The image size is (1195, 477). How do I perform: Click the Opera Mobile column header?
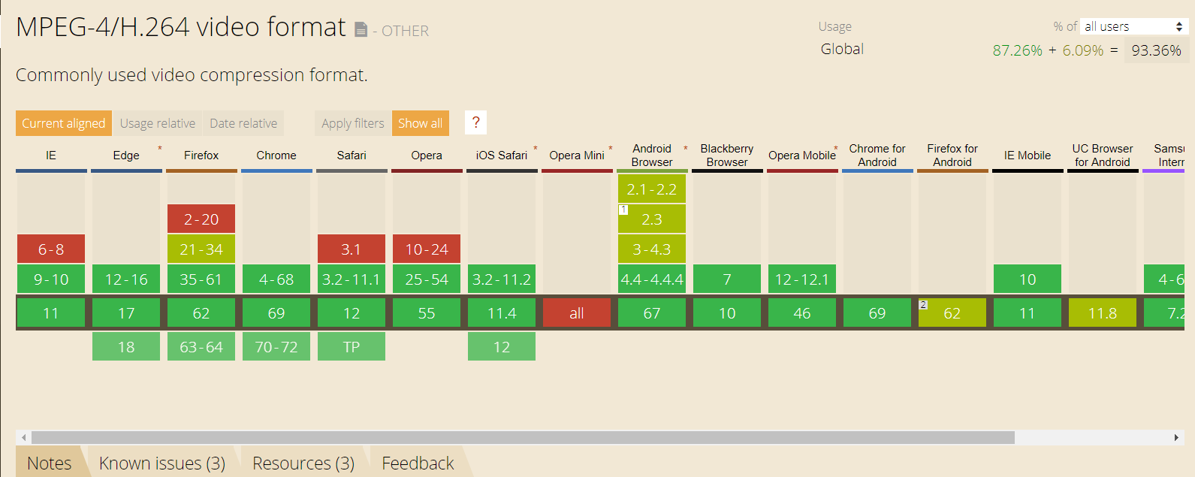pyautogui.click(x=802, y=155)
